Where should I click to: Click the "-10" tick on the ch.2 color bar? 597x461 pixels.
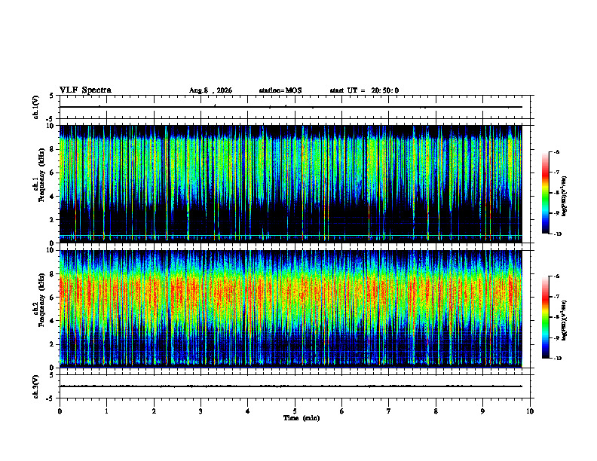pyautogui.click(x=557, y=359)
